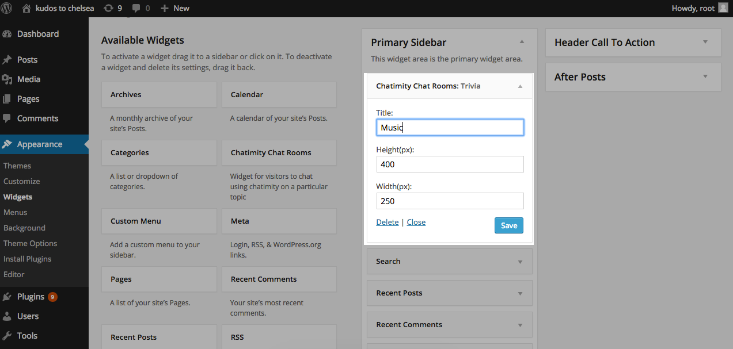Open the Install Plugins submenu item
Viewport: 733px width, 349px height.
[x=28, y=259]
